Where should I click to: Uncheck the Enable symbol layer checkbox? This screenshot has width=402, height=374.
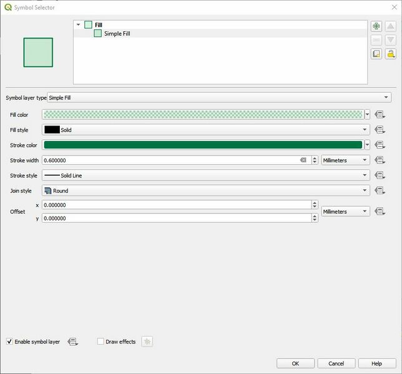click(x=9, y=342)
